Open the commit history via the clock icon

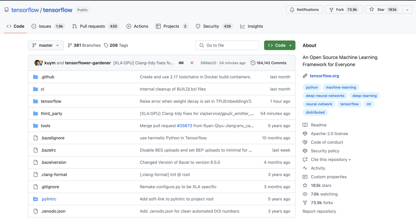[x=253, y=63]
